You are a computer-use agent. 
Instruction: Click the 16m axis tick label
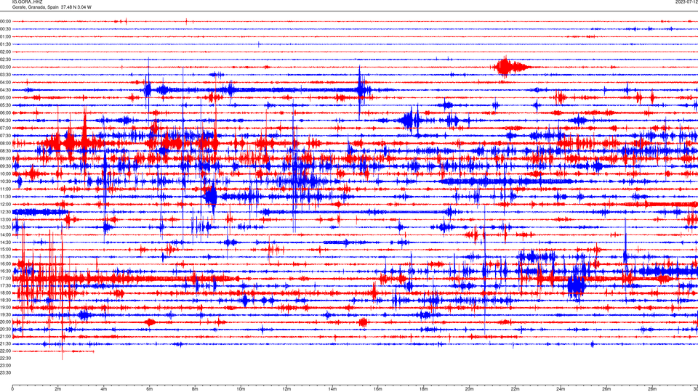pyautogui.click(x=377, y=389)
